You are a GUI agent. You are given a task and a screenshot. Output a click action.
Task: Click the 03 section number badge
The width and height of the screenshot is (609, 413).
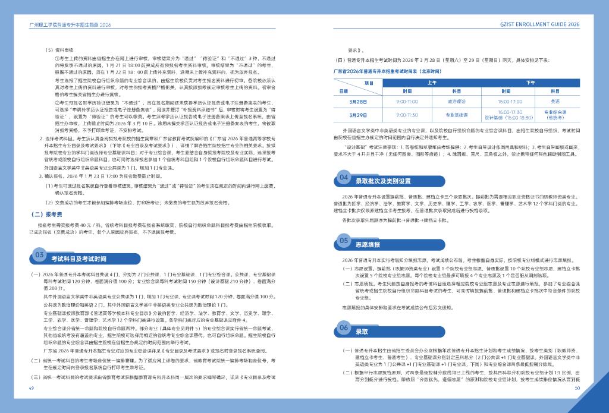[x=39, y=256]
